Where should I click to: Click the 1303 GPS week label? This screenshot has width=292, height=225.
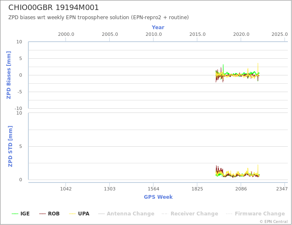[x=109, y=189]
